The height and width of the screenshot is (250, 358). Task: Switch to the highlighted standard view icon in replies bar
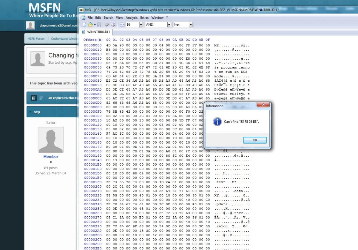tap(34, 98)
